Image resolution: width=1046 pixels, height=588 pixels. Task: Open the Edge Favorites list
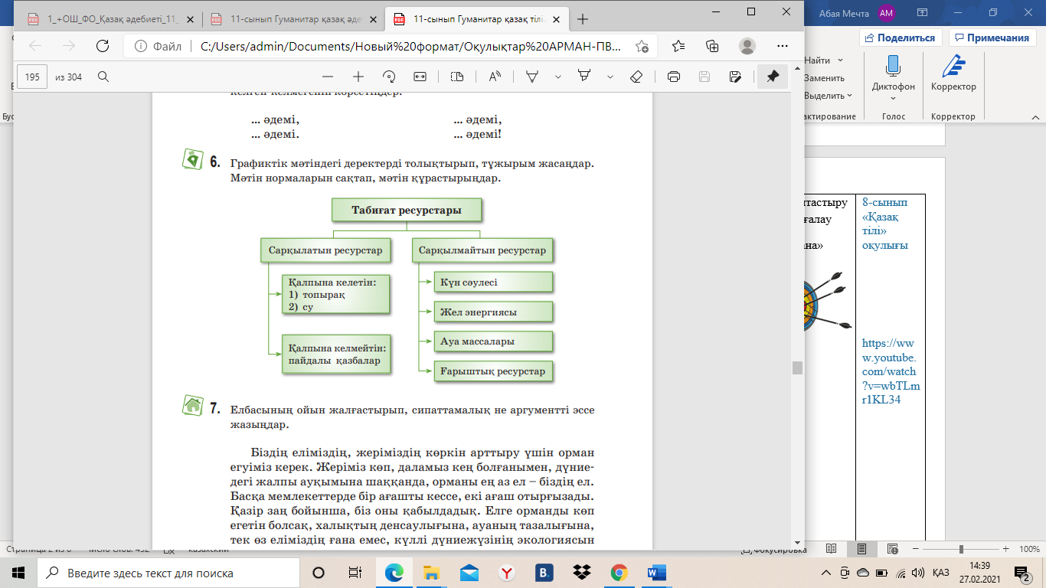pyautogui.click(x=678, y=46)
